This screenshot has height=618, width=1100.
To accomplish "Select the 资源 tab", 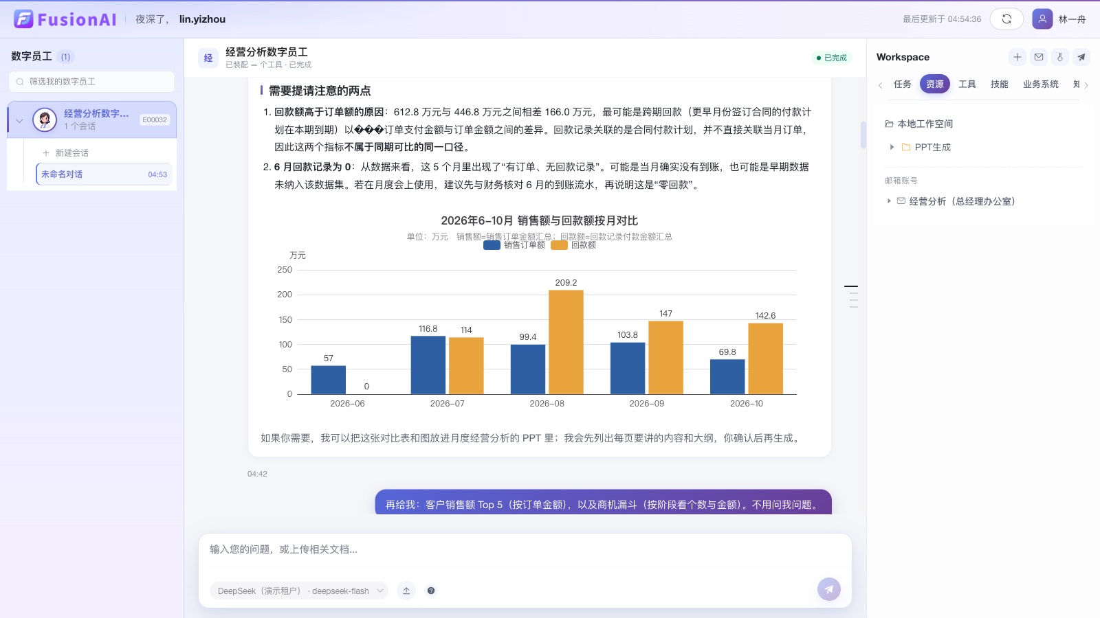I will (x=935, y=84).
